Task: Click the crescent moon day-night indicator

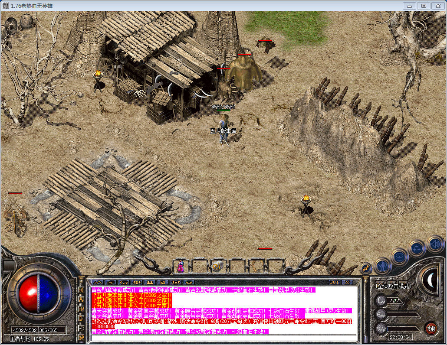Action: coord(431,280)
